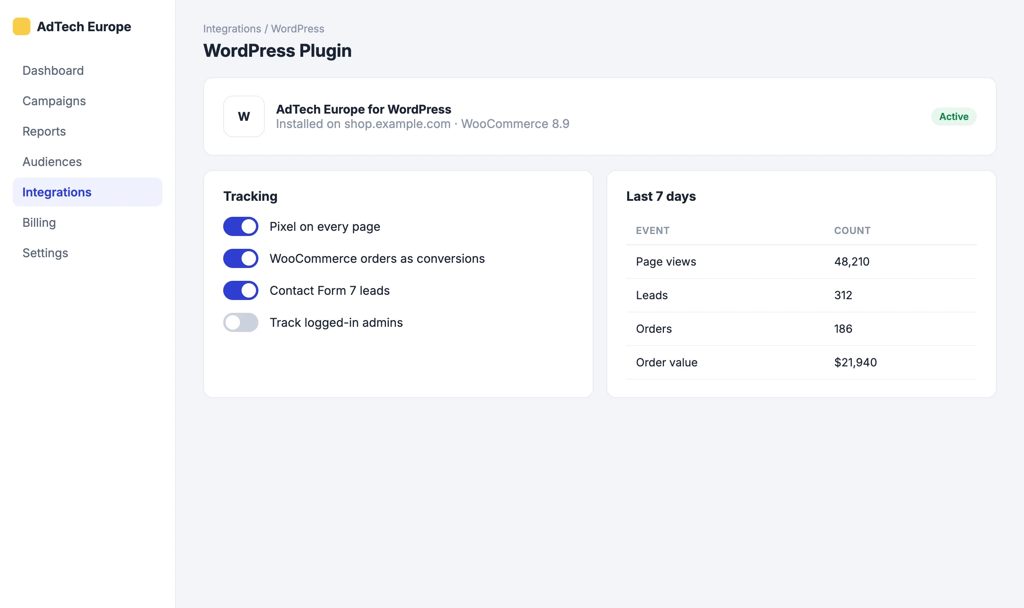Click the WordPress W plugin icon

click(x=244, y=116)
